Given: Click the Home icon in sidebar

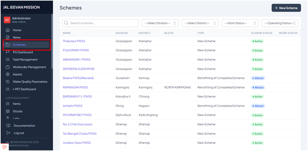Looking at the screenshot, I should (x=8, y=30).
